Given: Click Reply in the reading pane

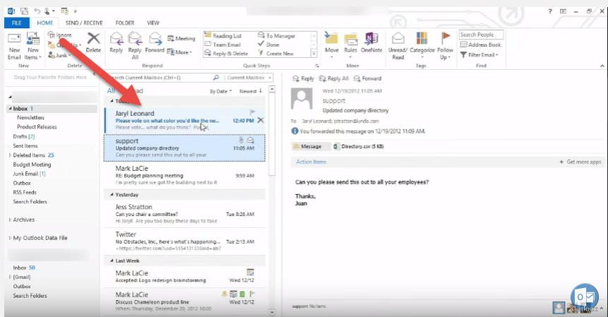Looking at the screenshot, I should (x=303, y=78).
